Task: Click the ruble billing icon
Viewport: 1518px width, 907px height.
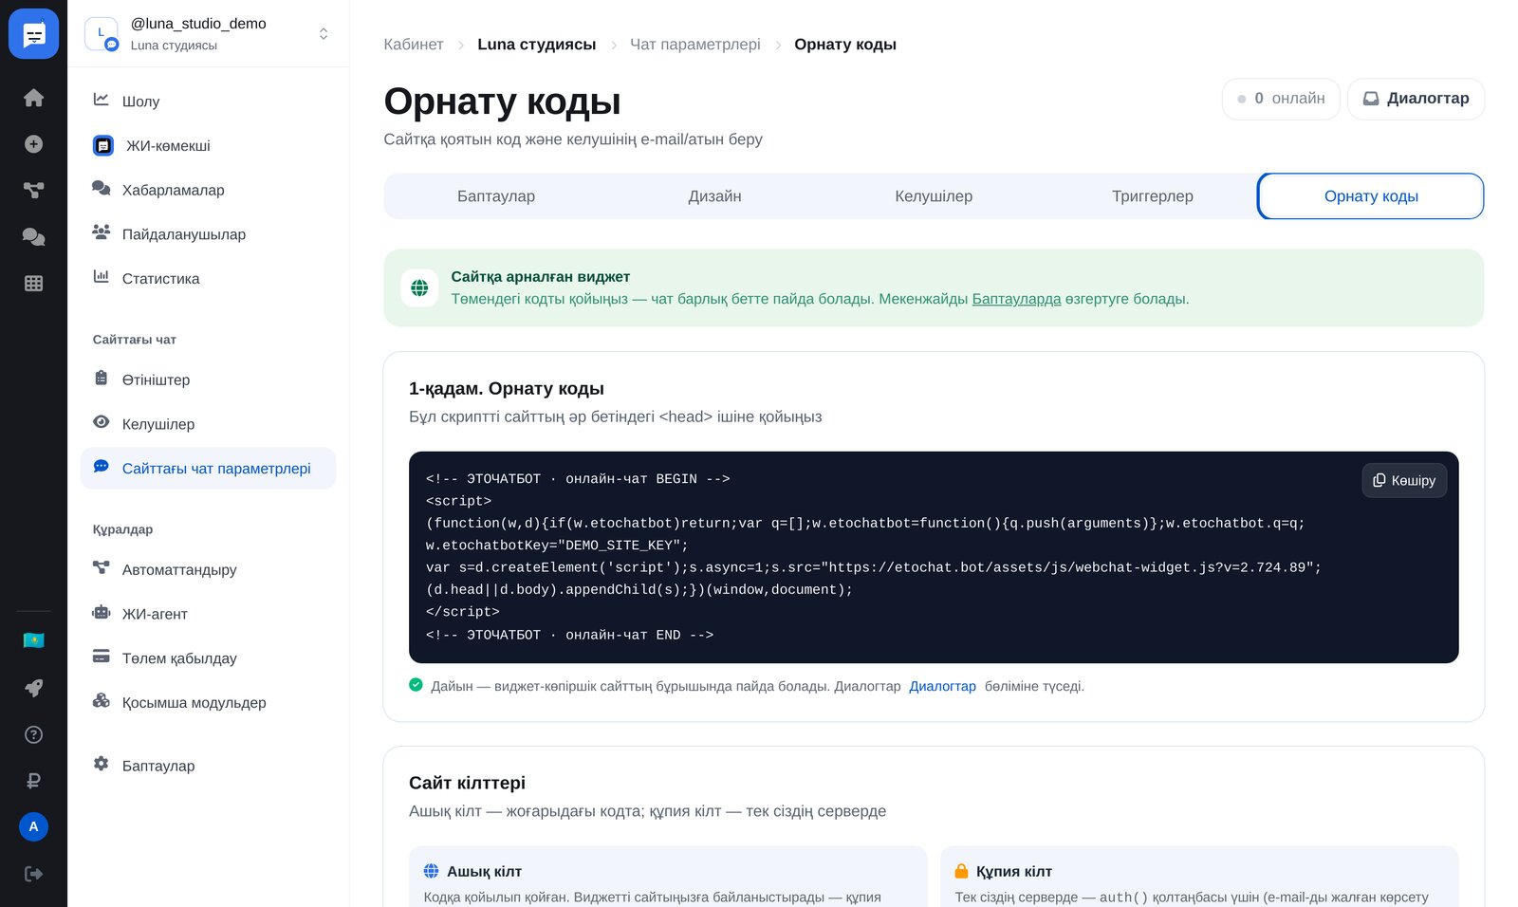Action: 33,781
